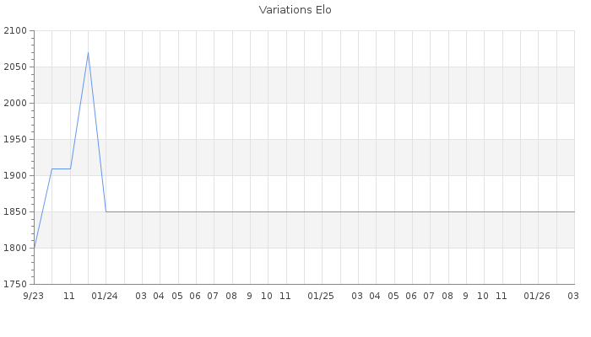This screenshot has width=591, height=337.
Task: Click the 1950 y-axis label
Action: click(16, 140)
